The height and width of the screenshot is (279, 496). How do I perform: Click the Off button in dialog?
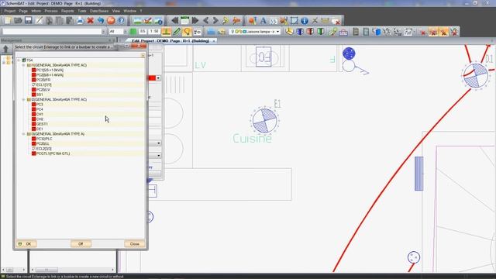pos(81,244)
